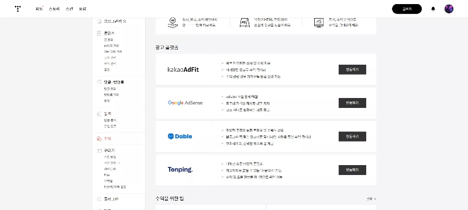Image resolution: width=468 pixels, height=210 pixels.
Task: Click the 콘텐츠 section icon
Action: click(x=99, y=33)
